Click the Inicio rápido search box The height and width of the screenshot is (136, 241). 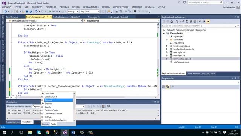205,2
